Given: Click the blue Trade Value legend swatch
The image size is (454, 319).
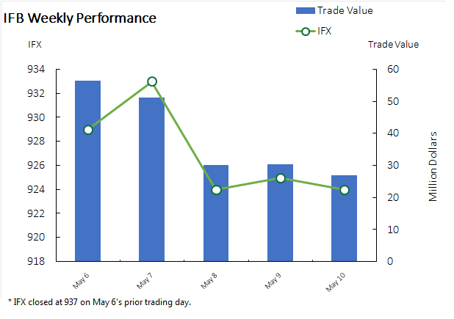Looking at the screenshot, I should point(304,10).
